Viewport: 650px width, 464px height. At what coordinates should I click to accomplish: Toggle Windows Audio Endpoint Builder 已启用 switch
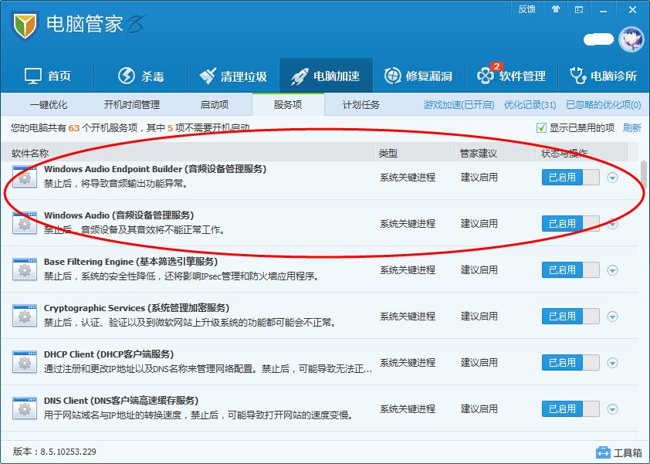[x=570, y=178]
